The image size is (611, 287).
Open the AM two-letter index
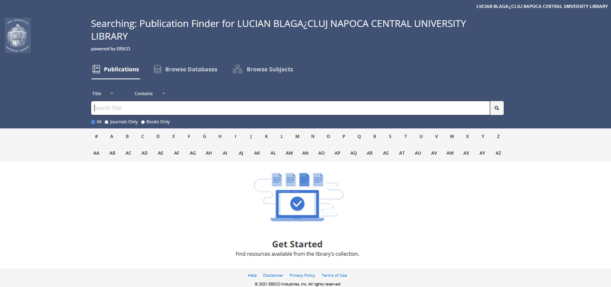289,153
